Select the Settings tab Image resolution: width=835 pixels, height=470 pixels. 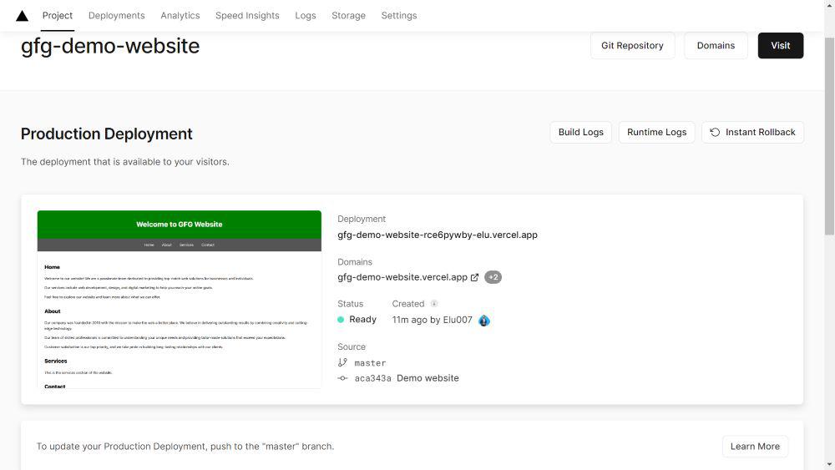click(399, 16)
